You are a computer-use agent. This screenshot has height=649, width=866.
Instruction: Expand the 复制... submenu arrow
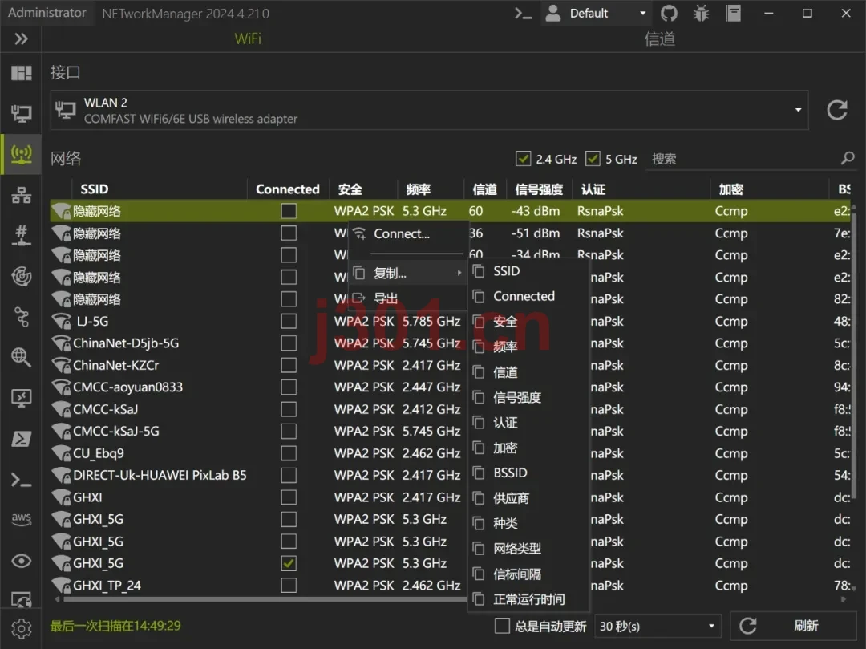459,273
